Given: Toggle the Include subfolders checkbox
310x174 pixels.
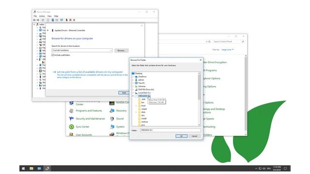Looking at the screenshot, I should (53, 55).
